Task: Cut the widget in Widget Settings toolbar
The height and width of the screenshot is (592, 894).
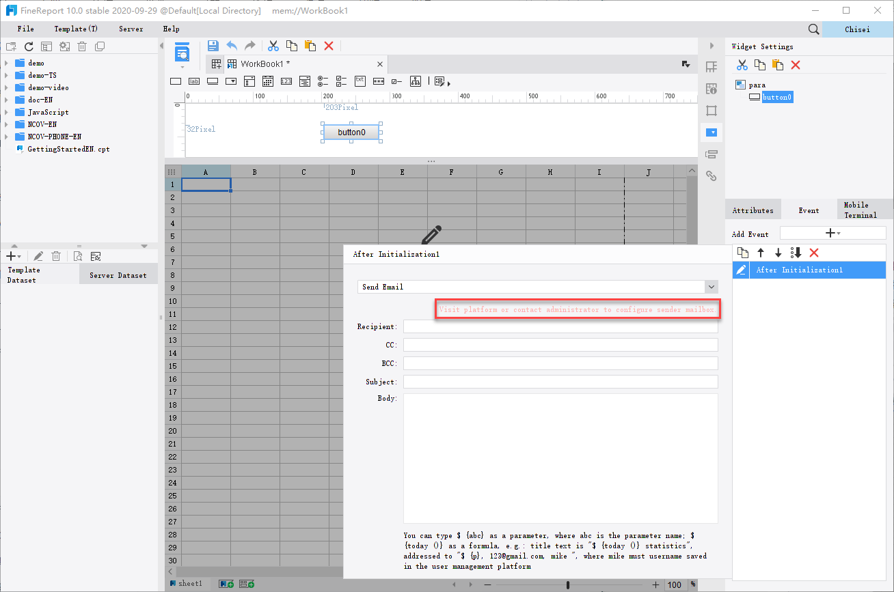Action: pos(742,65)
